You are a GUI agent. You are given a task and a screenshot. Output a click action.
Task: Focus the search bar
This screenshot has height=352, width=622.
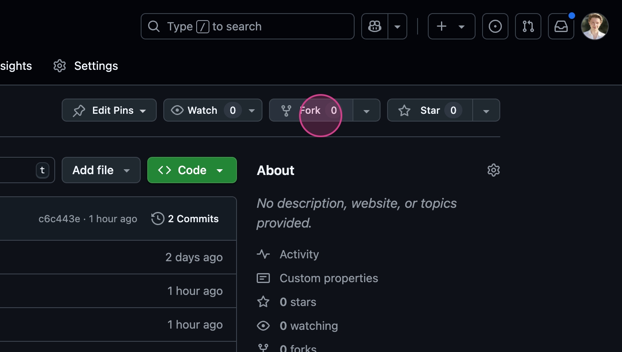pos(247,26)
